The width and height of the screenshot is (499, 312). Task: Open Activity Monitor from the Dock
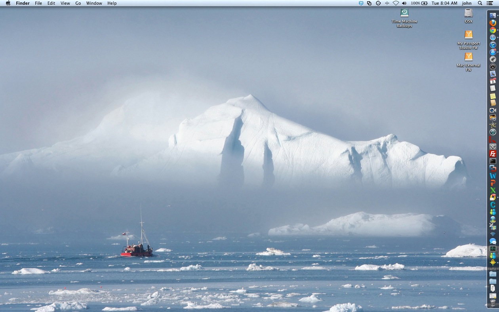pos(493,248)
